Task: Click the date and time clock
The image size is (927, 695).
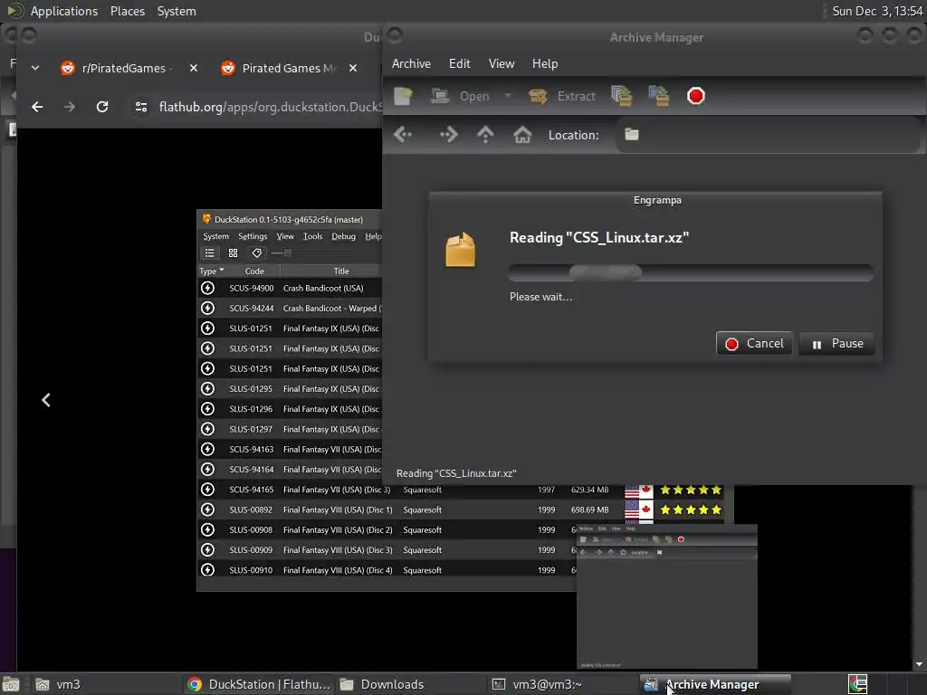Action: pos(877,11)
